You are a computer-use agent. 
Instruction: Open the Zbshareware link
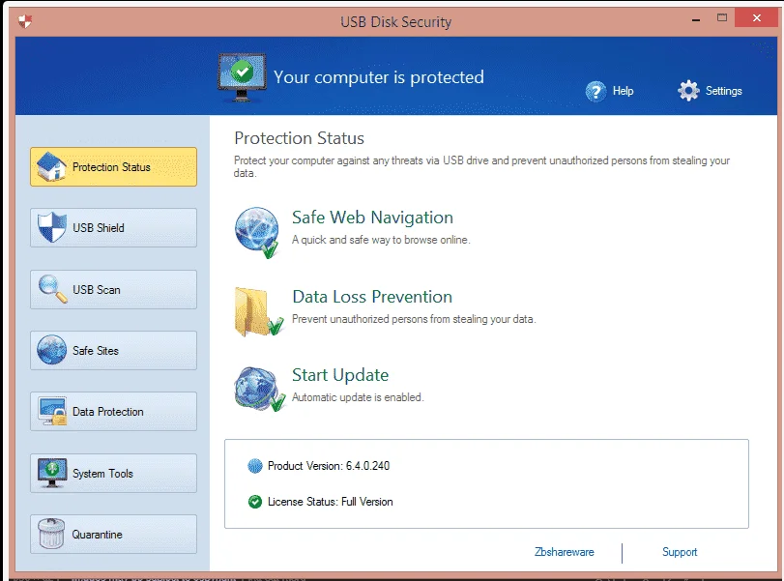[564, 552]
